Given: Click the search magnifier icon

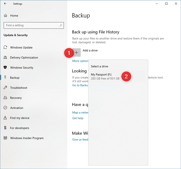Looking at the screenshot, I should click(61, 25).
